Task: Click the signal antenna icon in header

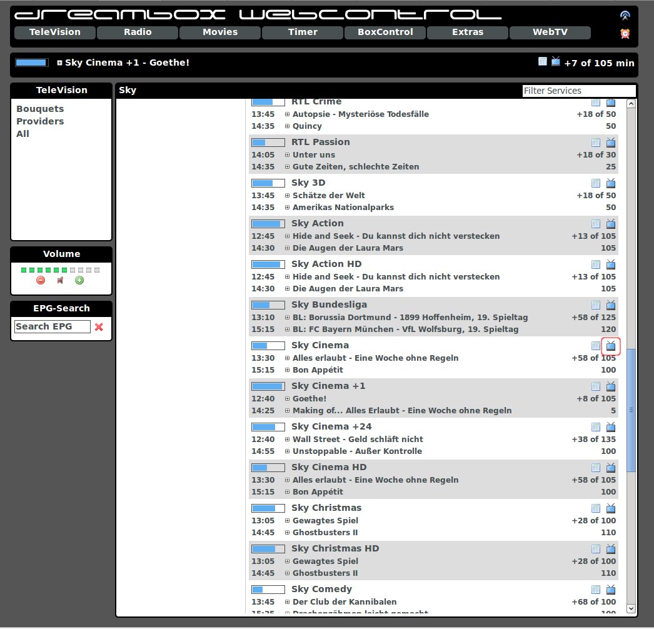Action: 625,16
